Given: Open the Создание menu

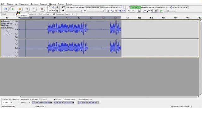Looking at the screenshot, I should (x=43, y=4).
